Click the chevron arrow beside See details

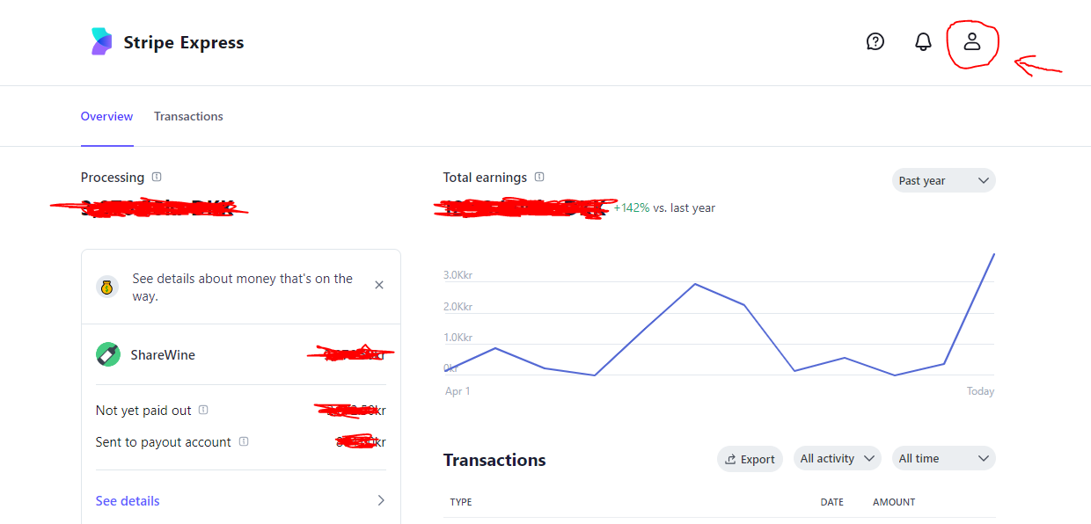(381, 500)
